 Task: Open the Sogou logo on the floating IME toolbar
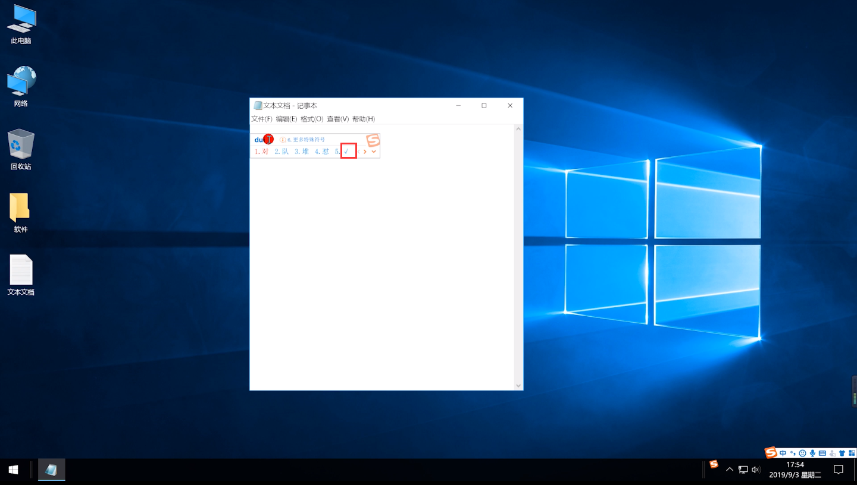pos(771,452)
